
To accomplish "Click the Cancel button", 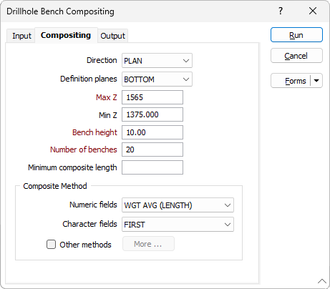I will [x=296, y=56].
